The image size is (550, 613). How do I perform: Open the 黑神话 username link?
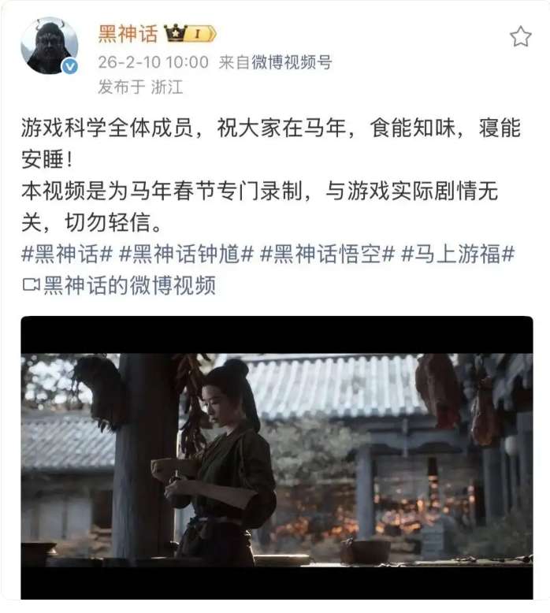pyautogui.click(x=128, y=33)
